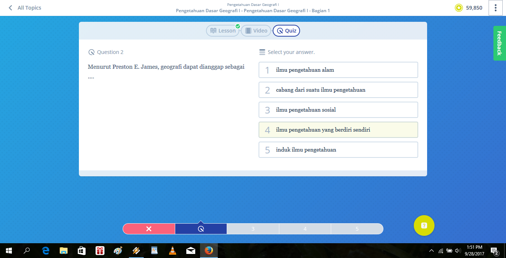Image resolution: width=506 pixels, height=258 pixels.
Task: Switch to the Video tab
Action: (x=256, y=31)
